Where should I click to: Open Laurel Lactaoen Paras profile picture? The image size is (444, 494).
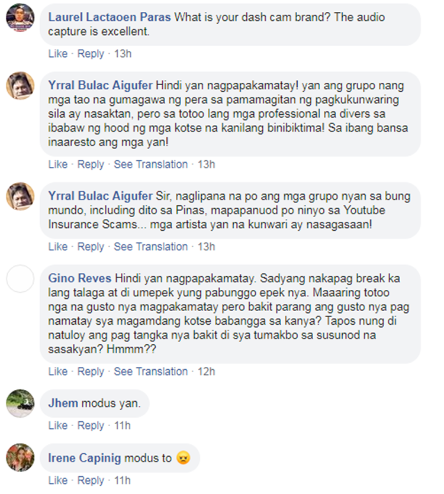tap(20, 18)
